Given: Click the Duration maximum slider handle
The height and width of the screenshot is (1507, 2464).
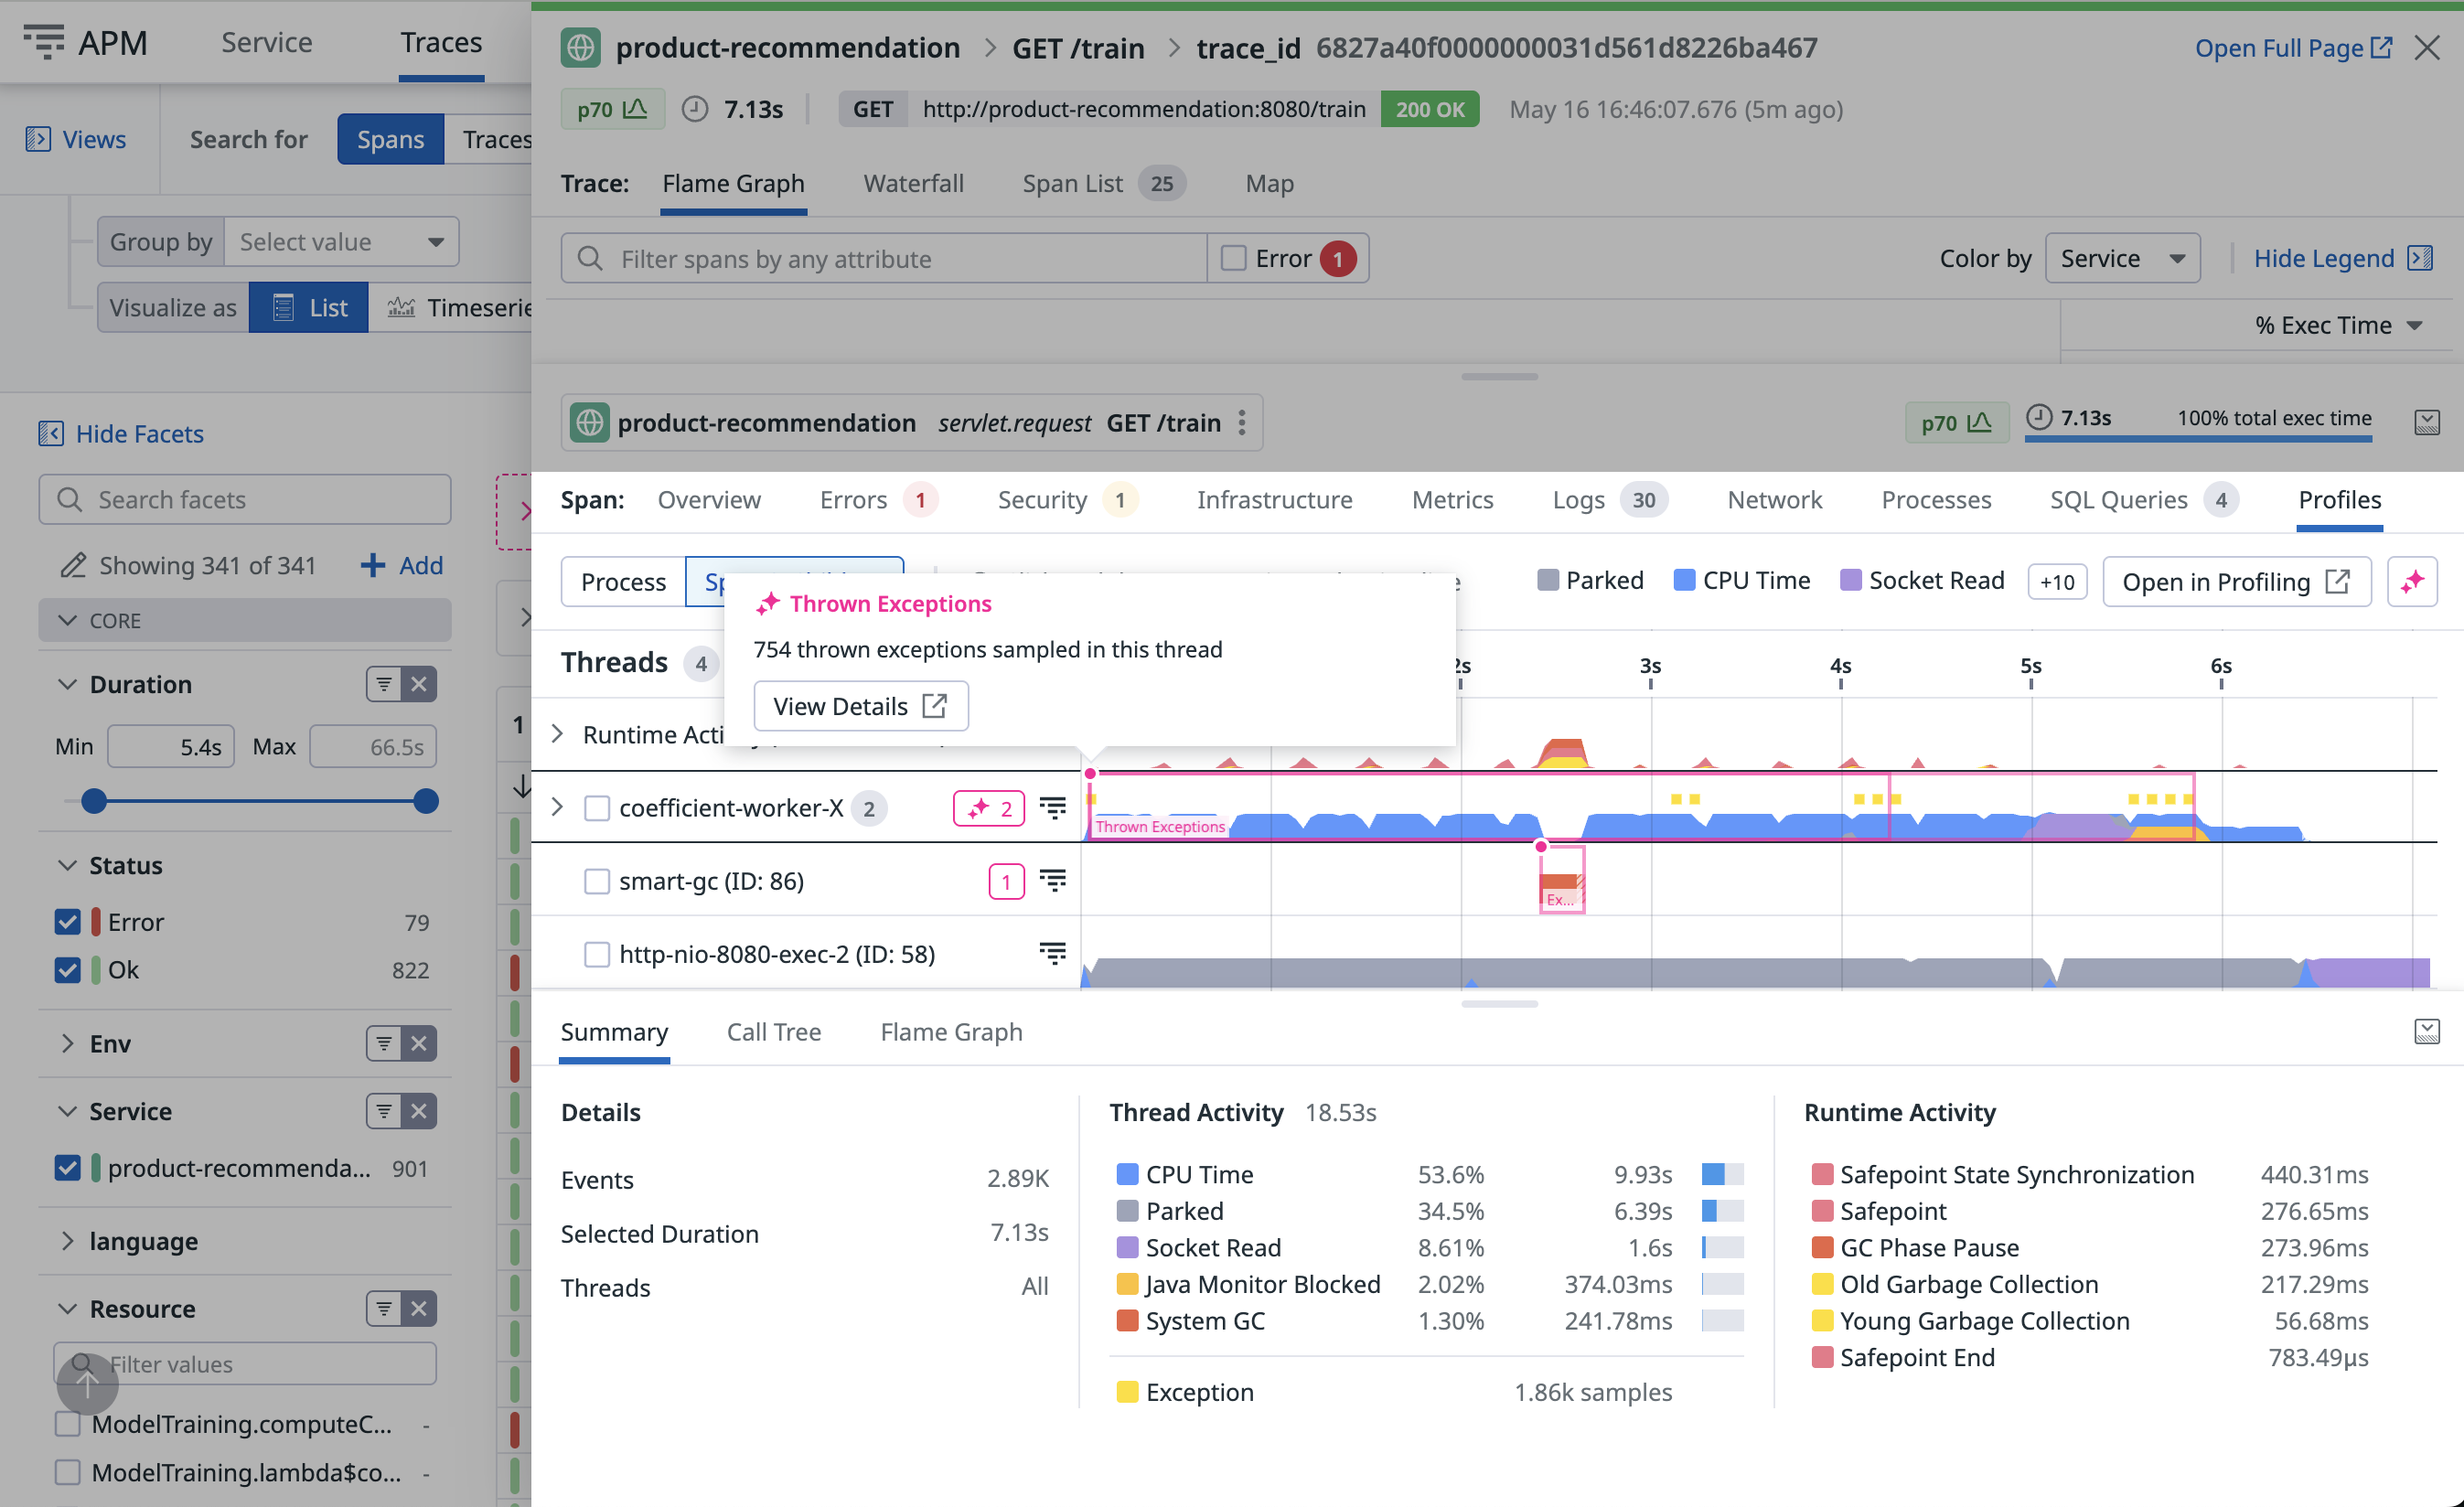Looking at the screenshot, I should pyautogui.click(x=426, y=801).
